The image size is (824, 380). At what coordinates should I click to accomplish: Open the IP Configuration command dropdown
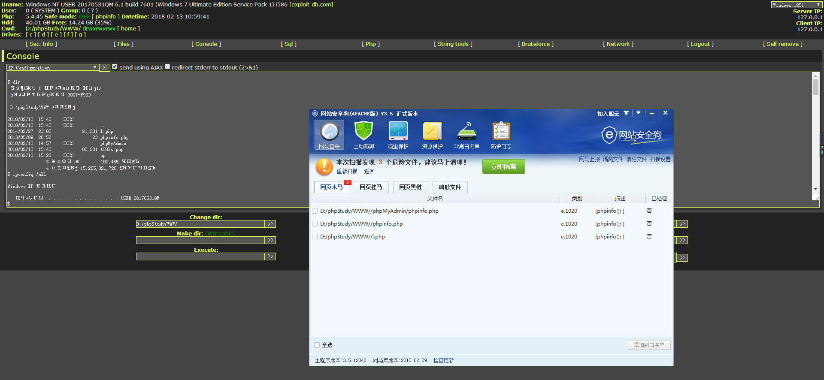click(52, 68)
